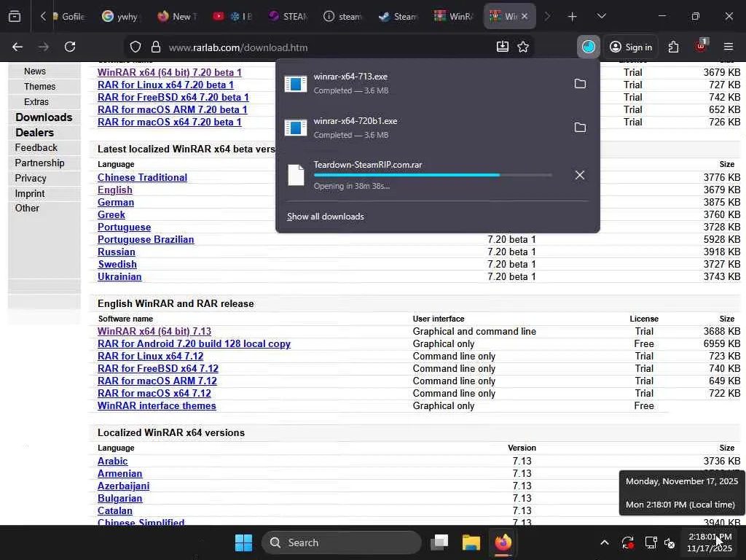Cancel the Teardown-SteamRIP.com.rar download
Viewport: 746px width, 560px height.
coord(579,175)
